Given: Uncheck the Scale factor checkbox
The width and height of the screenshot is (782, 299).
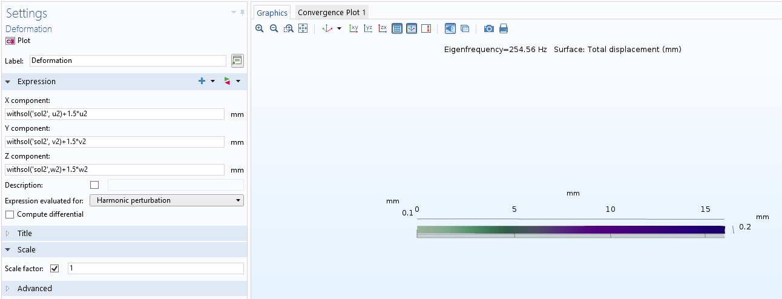Looking at the screenshot, I should pyautogui.click(x=55, y=268).
